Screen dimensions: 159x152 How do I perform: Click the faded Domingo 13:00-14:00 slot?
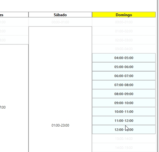pyautogui.click(x=124, y=139)
